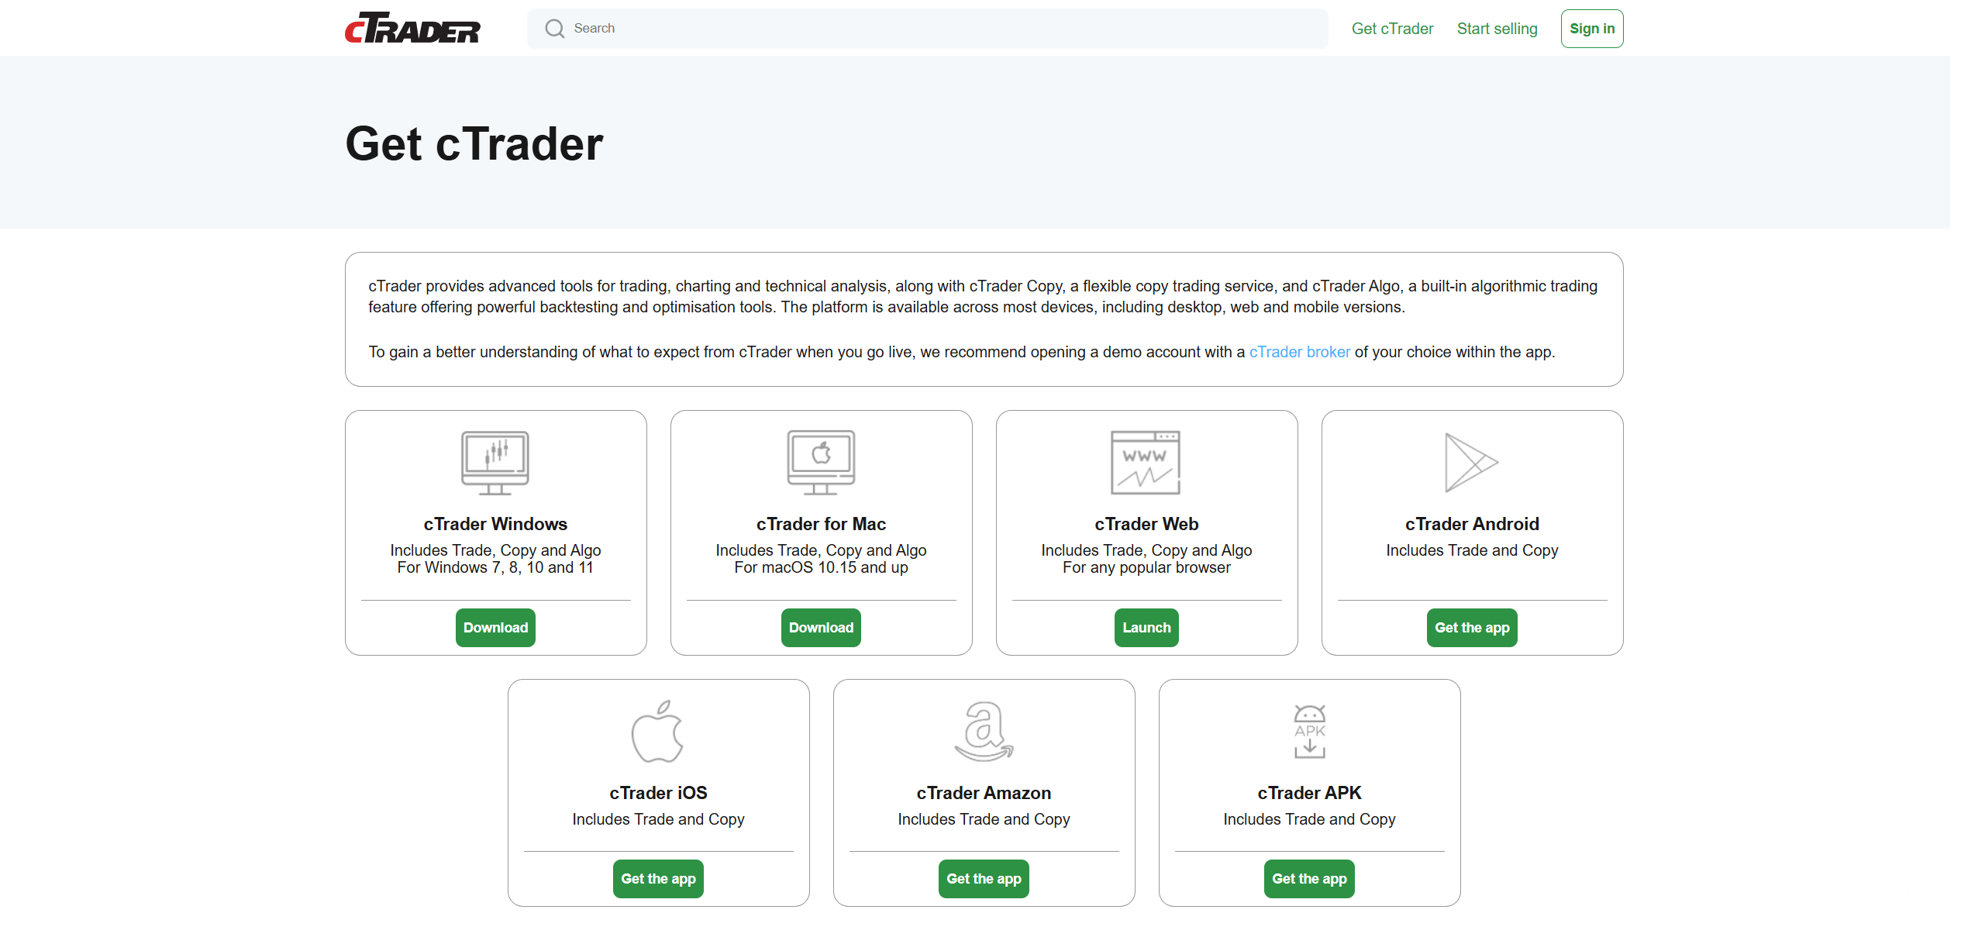Click the APK download icon
Screen dimensions: 1961x951
click(1309, 731)
